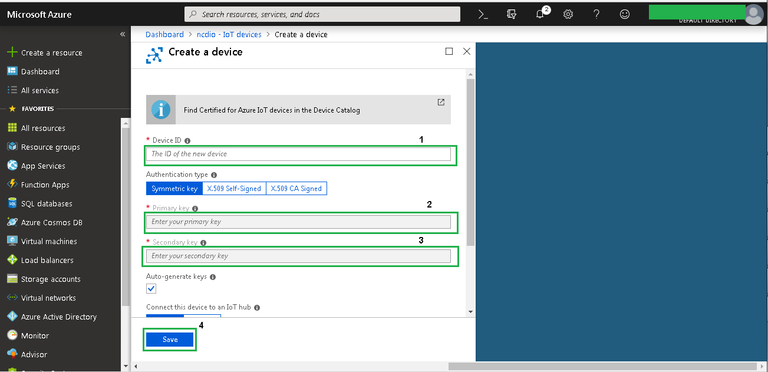
Task: Go to Dashboard breadcrumb link
Action: click(x=164, y=34)
